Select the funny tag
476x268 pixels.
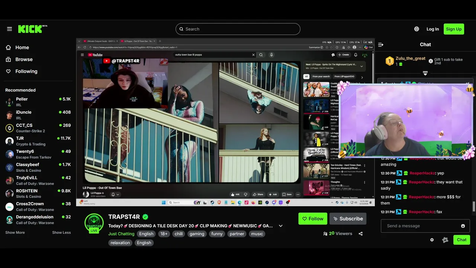point(217,234)
